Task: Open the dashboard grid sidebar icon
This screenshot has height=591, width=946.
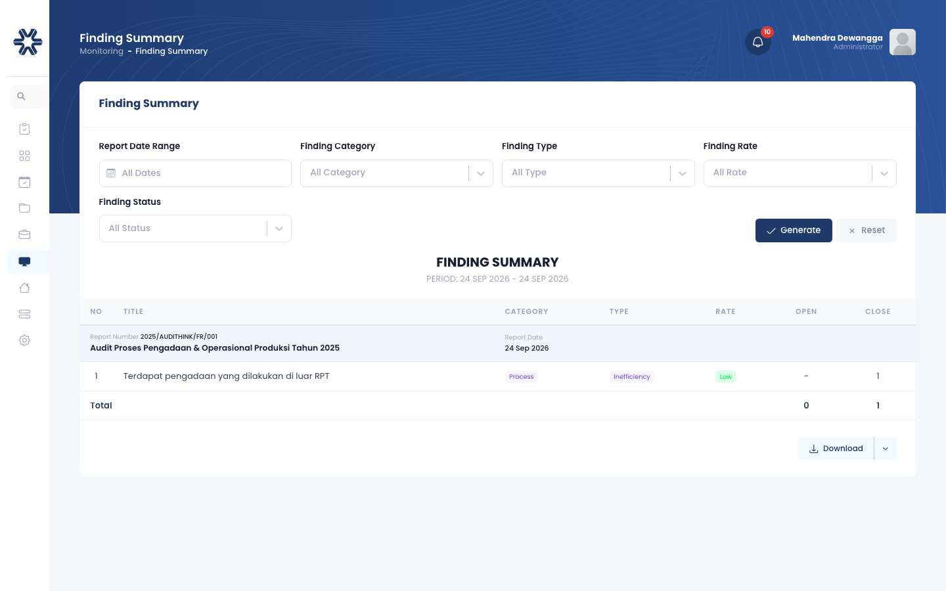Action: (x=24, y=156)
